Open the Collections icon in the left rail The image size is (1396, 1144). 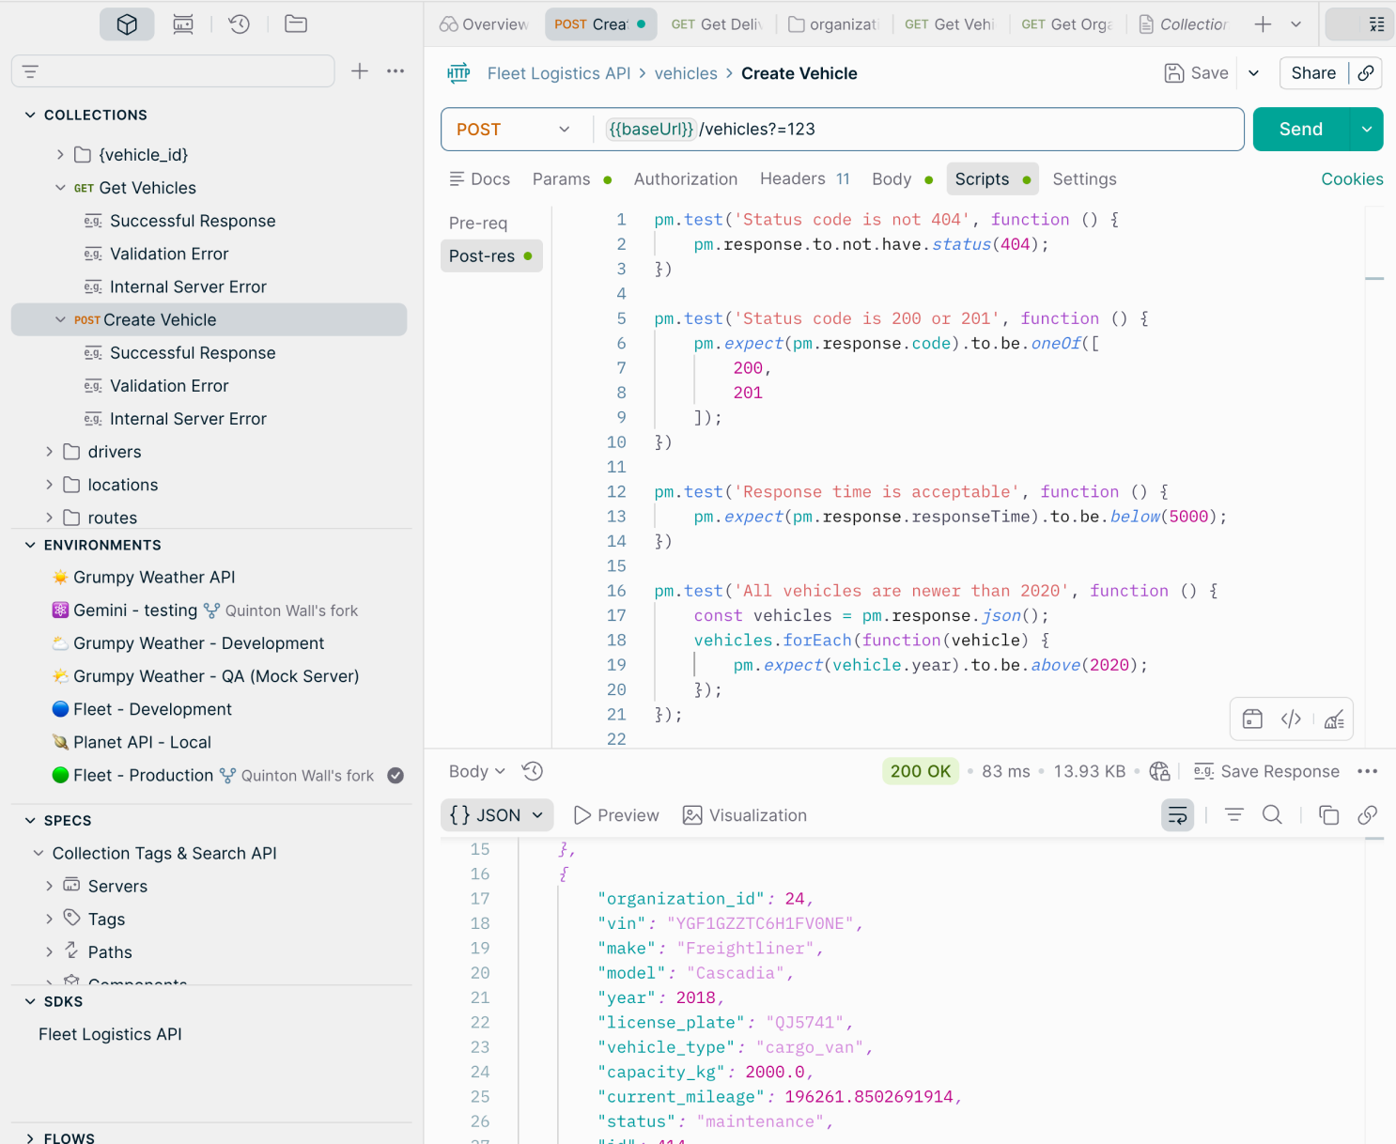127,23
